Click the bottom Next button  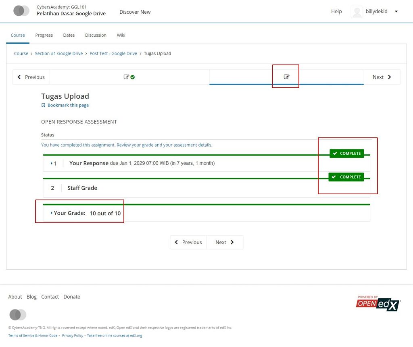click(x=225, y=242)
